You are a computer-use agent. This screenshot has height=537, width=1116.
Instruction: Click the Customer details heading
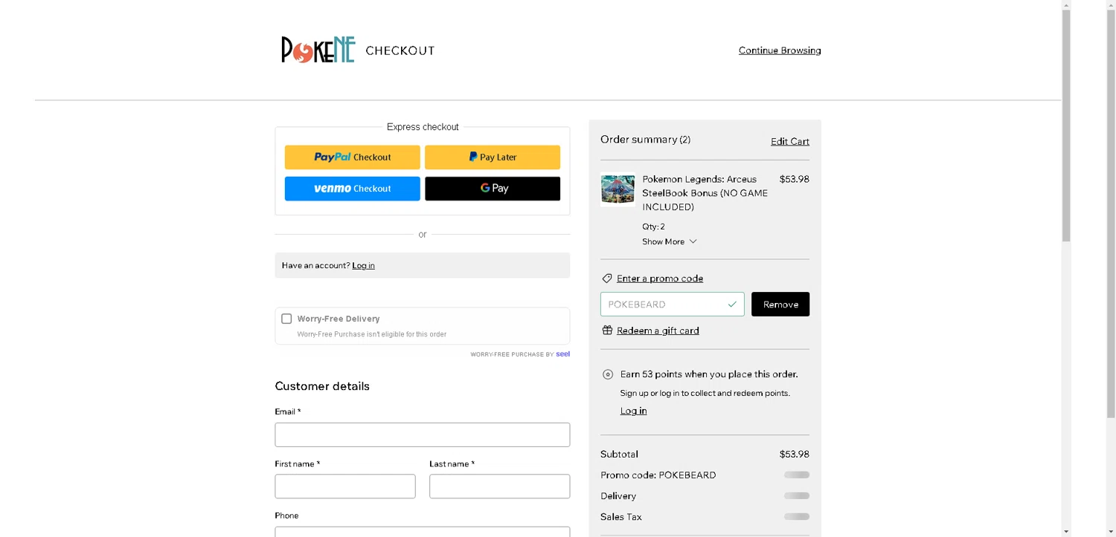(322, 386)
